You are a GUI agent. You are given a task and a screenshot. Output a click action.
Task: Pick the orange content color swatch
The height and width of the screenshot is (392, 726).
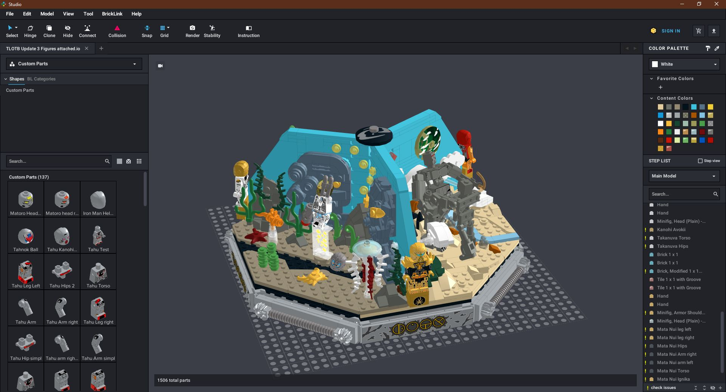[x=661, y=132]
